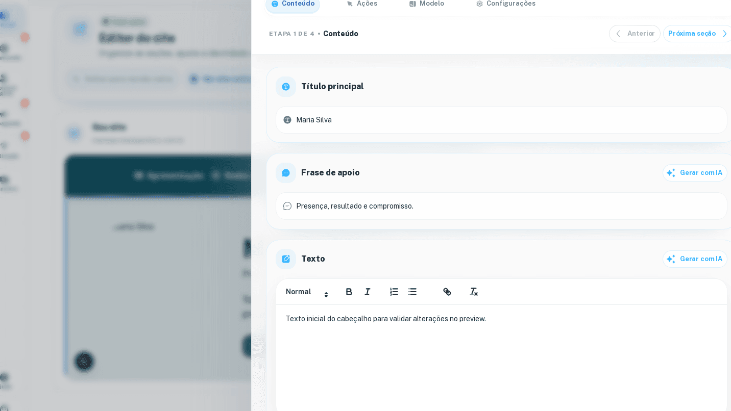This screenshot has width=731, height=411.
Task: Edit the Maria Silva title field
Action: [x=501, y=120]
